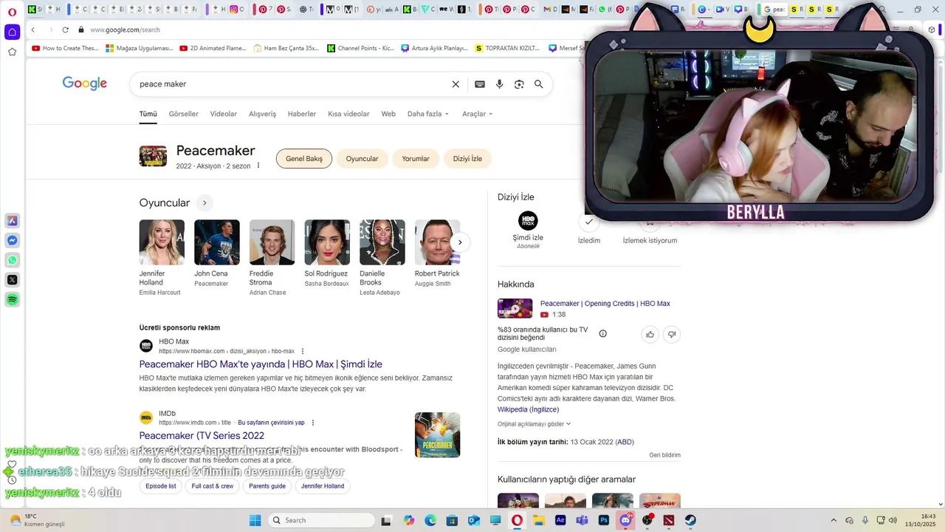Viewport: 945px width, 532px height.
Task: Open bookmarks star in Opera sidebar
Action: coord(12,52)
